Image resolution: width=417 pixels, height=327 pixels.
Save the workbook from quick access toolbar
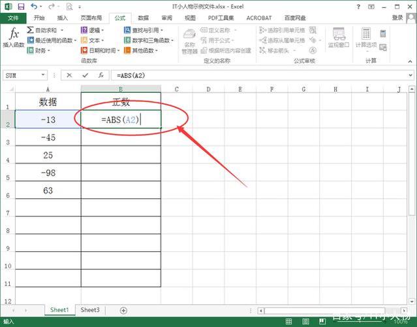click(21, 7)
